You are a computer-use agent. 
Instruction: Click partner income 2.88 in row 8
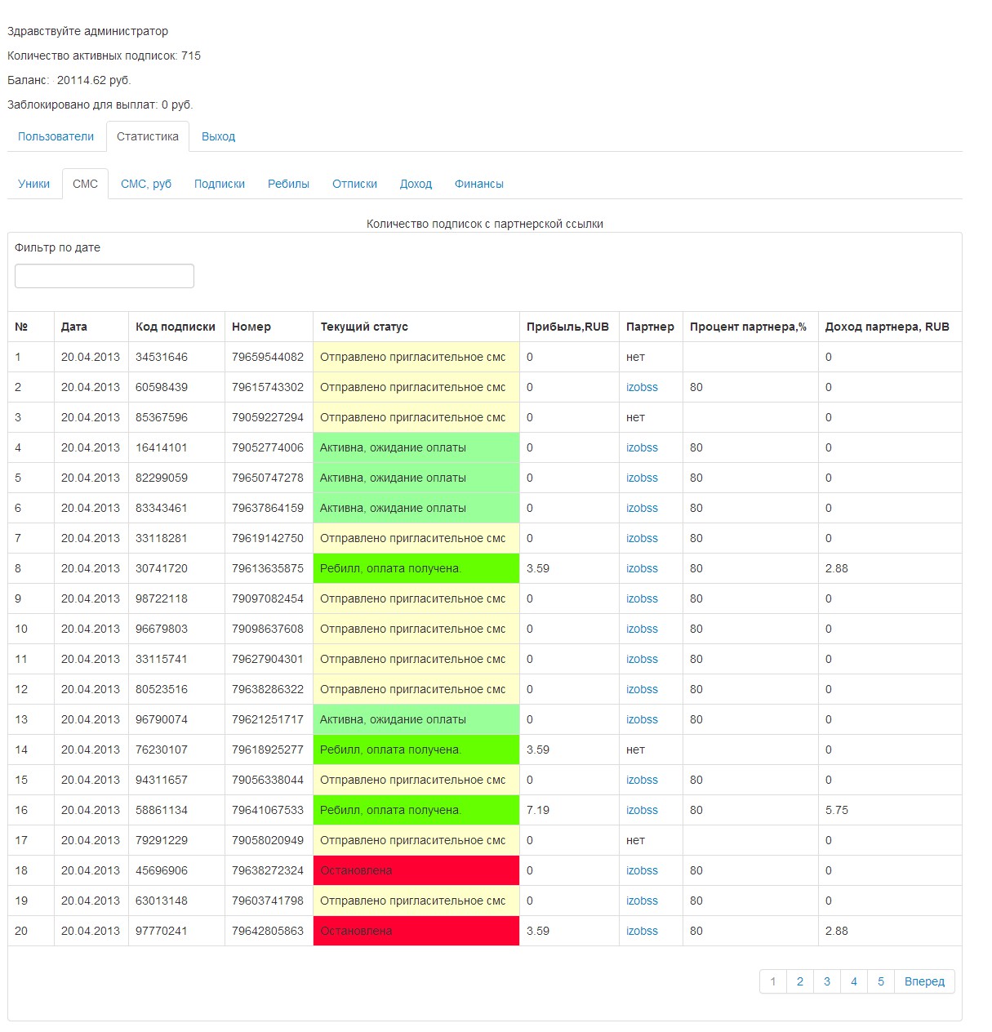point(837,568)
